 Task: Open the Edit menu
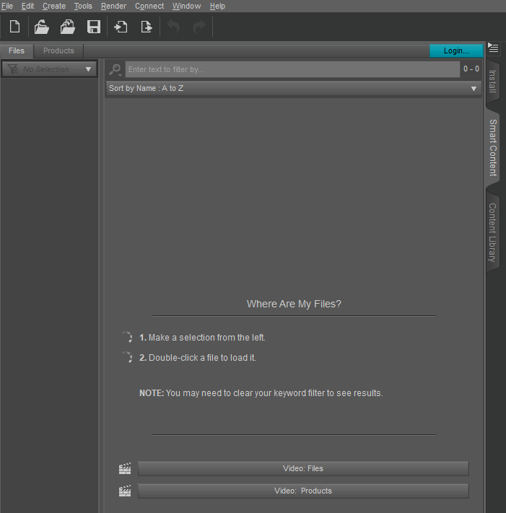[x=28, y=6]
